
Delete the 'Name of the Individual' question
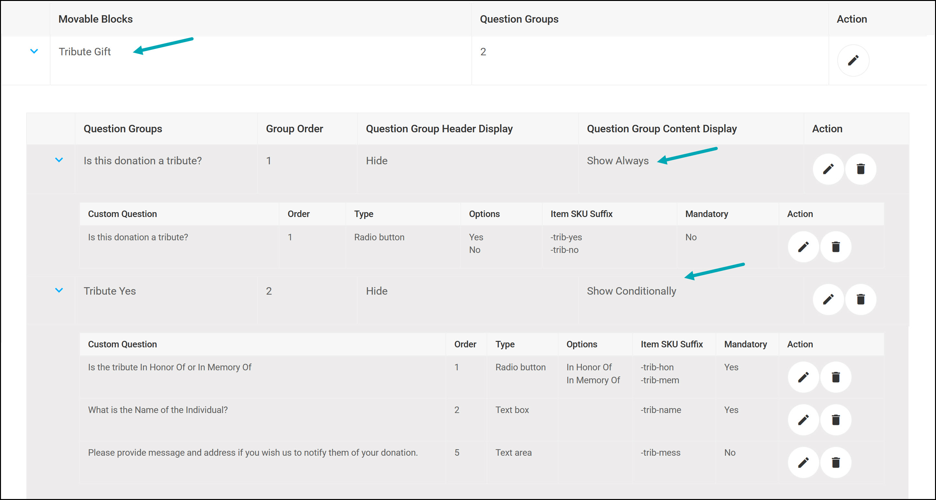(x=836, y=420)
